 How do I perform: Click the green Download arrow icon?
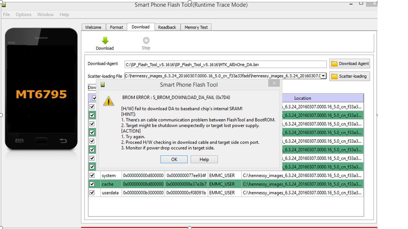pos(105,41)
